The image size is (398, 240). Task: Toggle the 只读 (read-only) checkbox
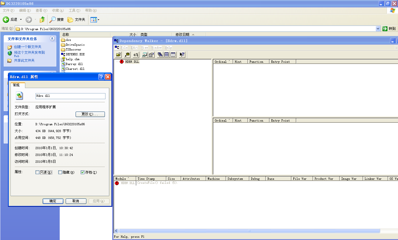tap(37, 172)
